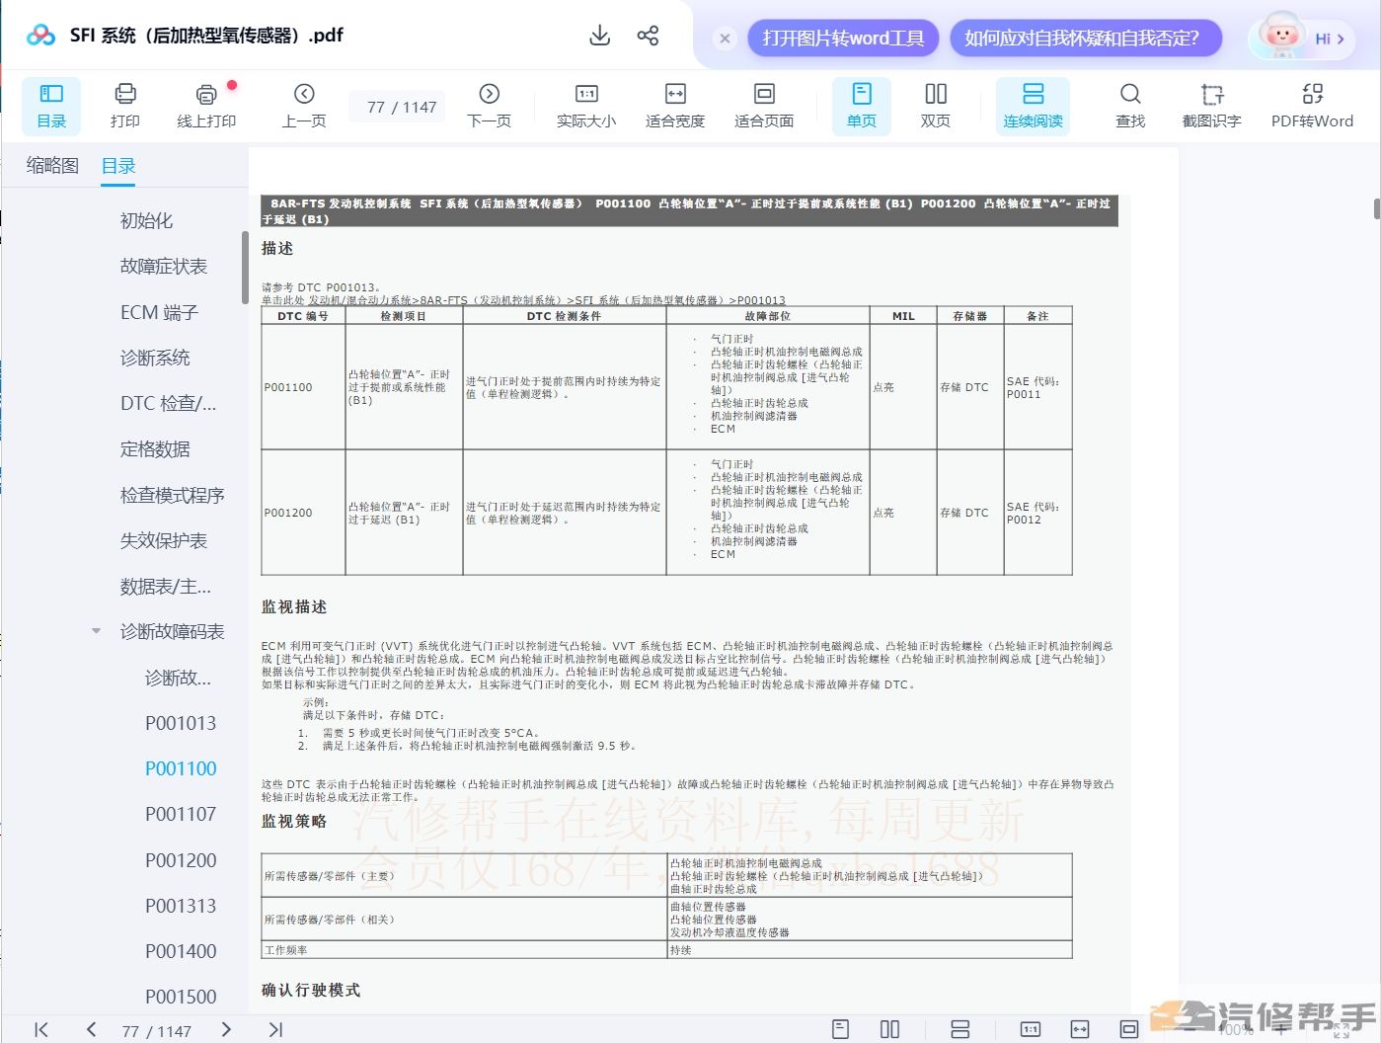The height and width of the screenshot is (1043, 1381).
Task: Choose 适合页面 fit page
Action: coord(764,106)
